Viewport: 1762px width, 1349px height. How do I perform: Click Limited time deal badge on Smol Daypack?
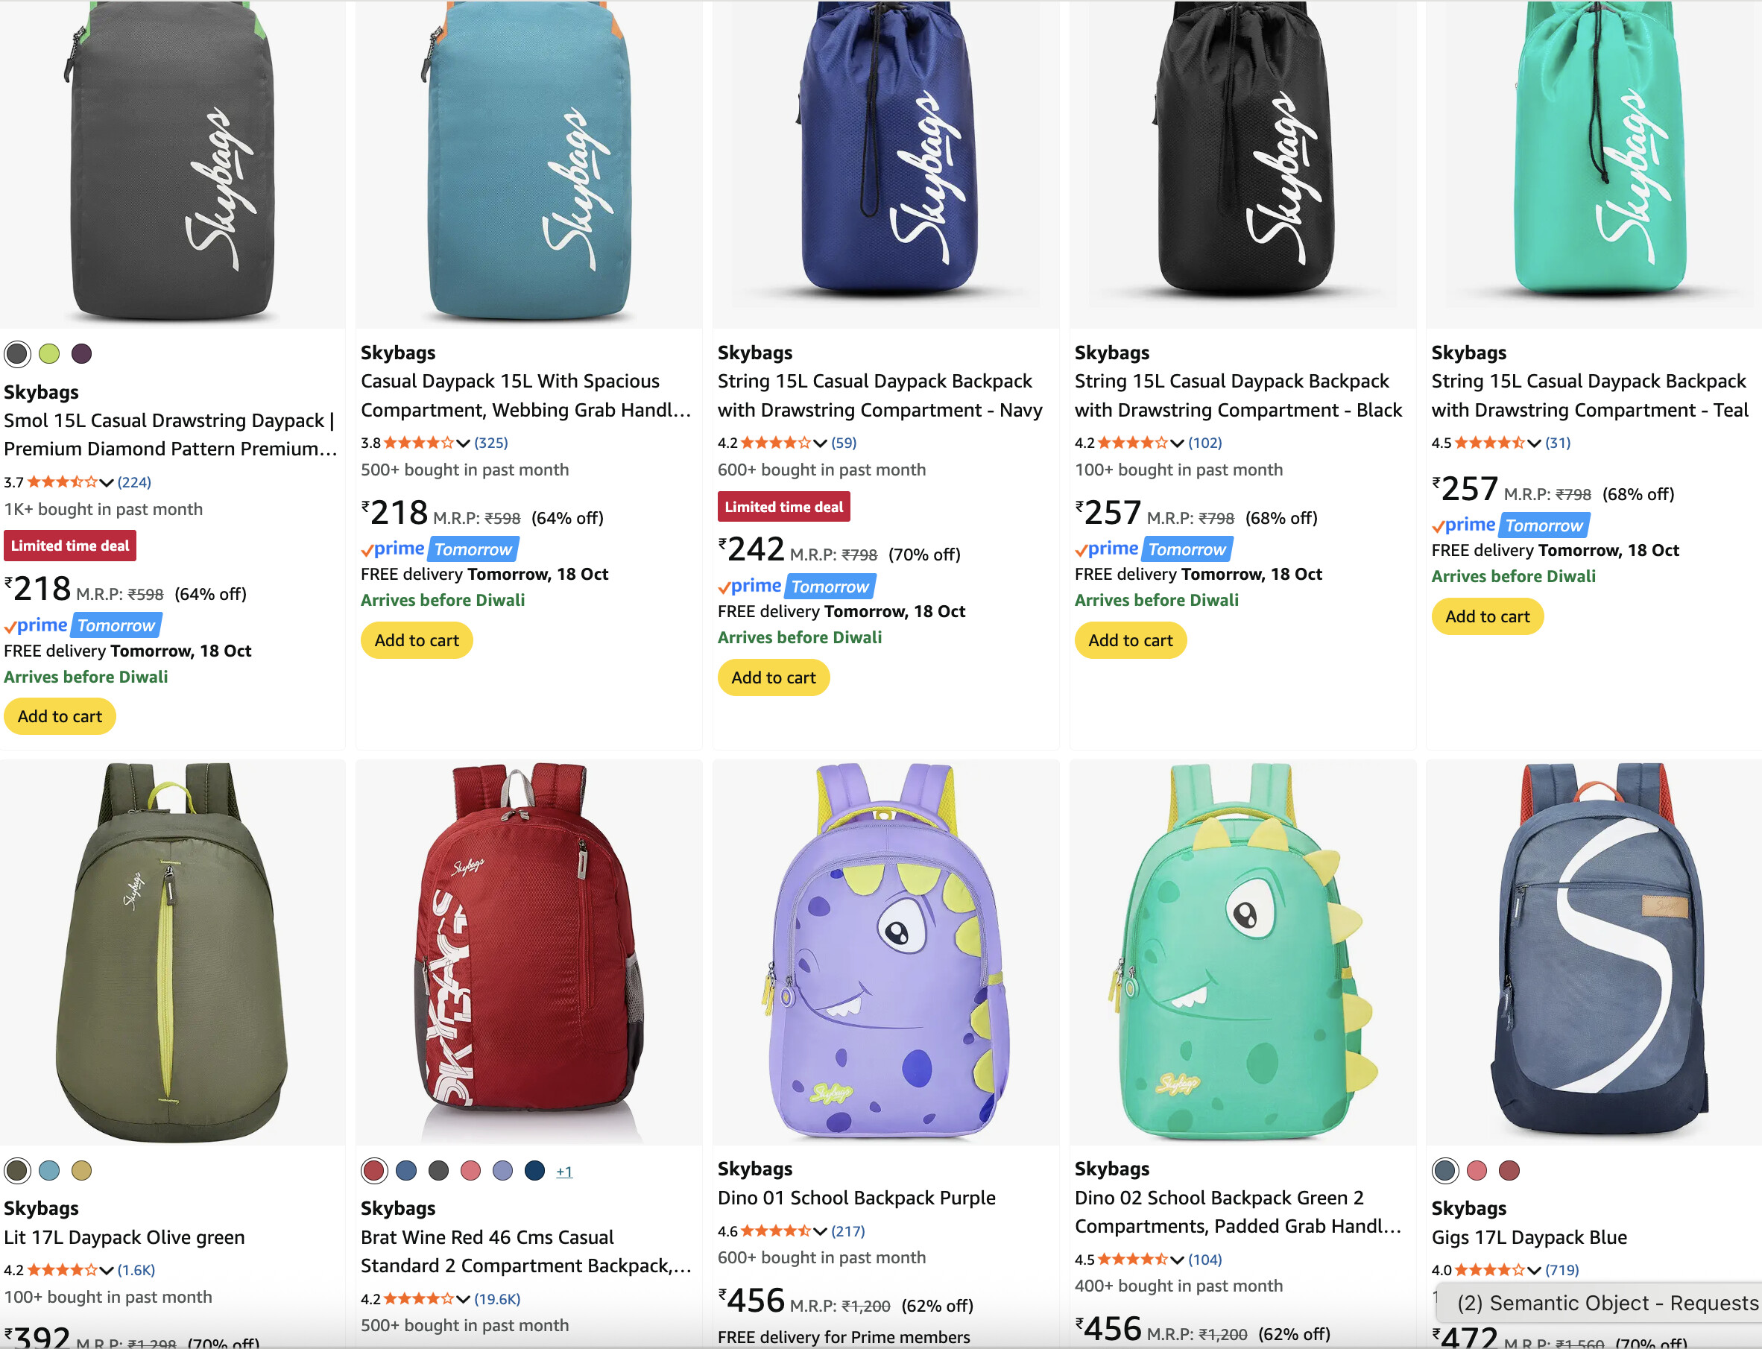(x=70, y=546)
